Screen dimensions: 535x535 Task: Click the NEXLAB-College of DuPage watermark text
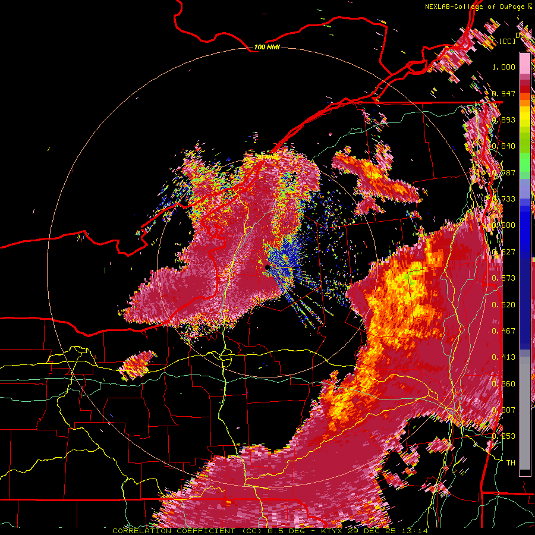pyautogui.click(x=474, y=7)
